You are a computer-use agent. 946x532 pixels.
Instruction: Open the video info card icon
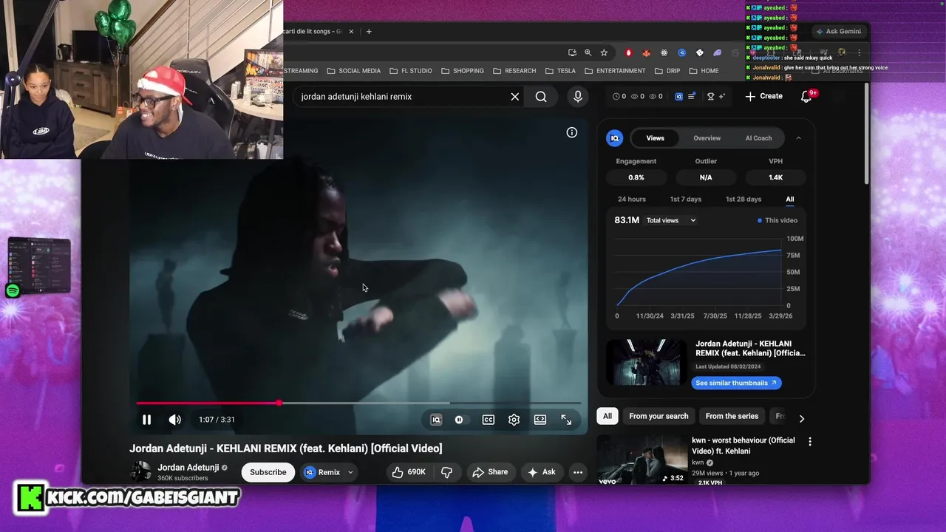click(x=572, y=132)
